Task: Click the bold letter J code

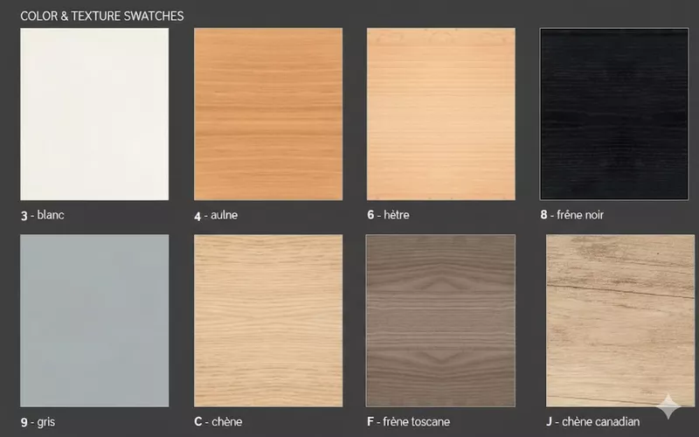Action: pos(549,422)
